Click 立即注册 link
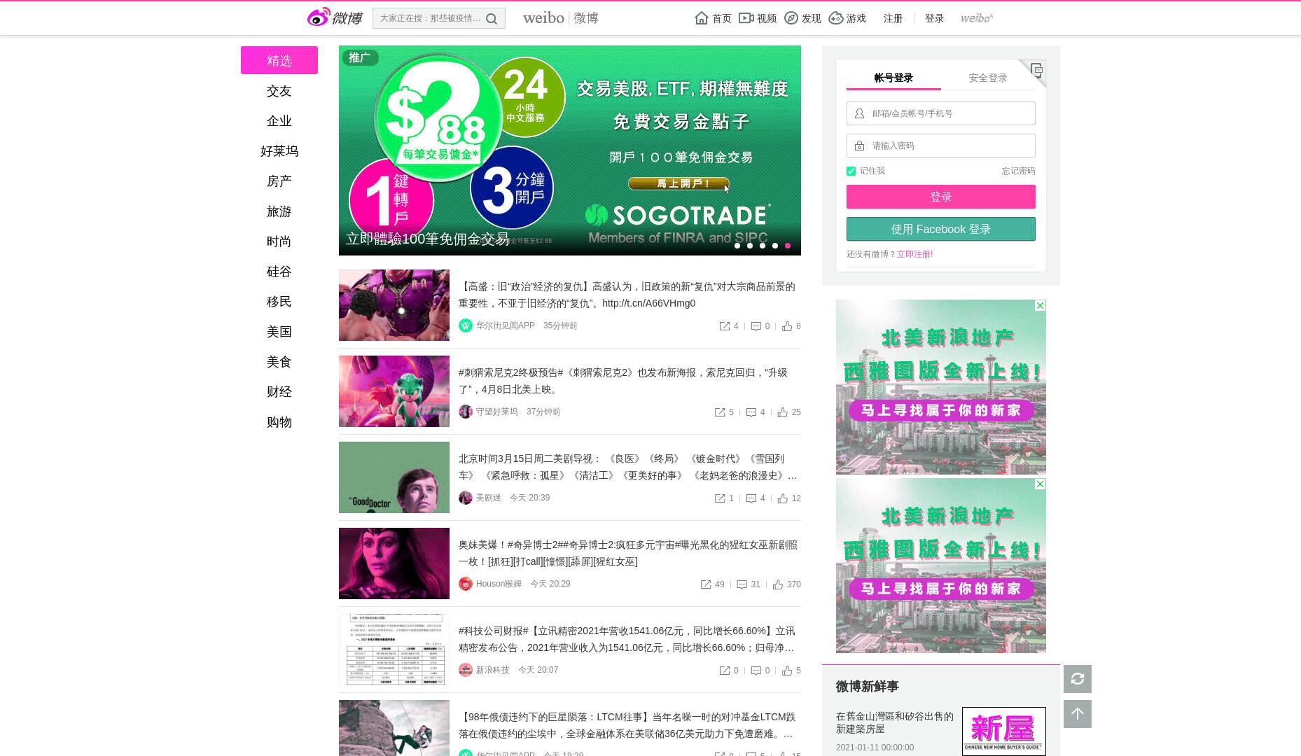Viewport: 1301px width, 756px height. 914,254
